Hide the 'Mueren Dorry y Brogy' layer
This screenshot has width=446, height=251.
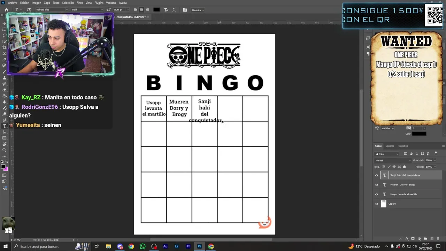pos(376,185)
